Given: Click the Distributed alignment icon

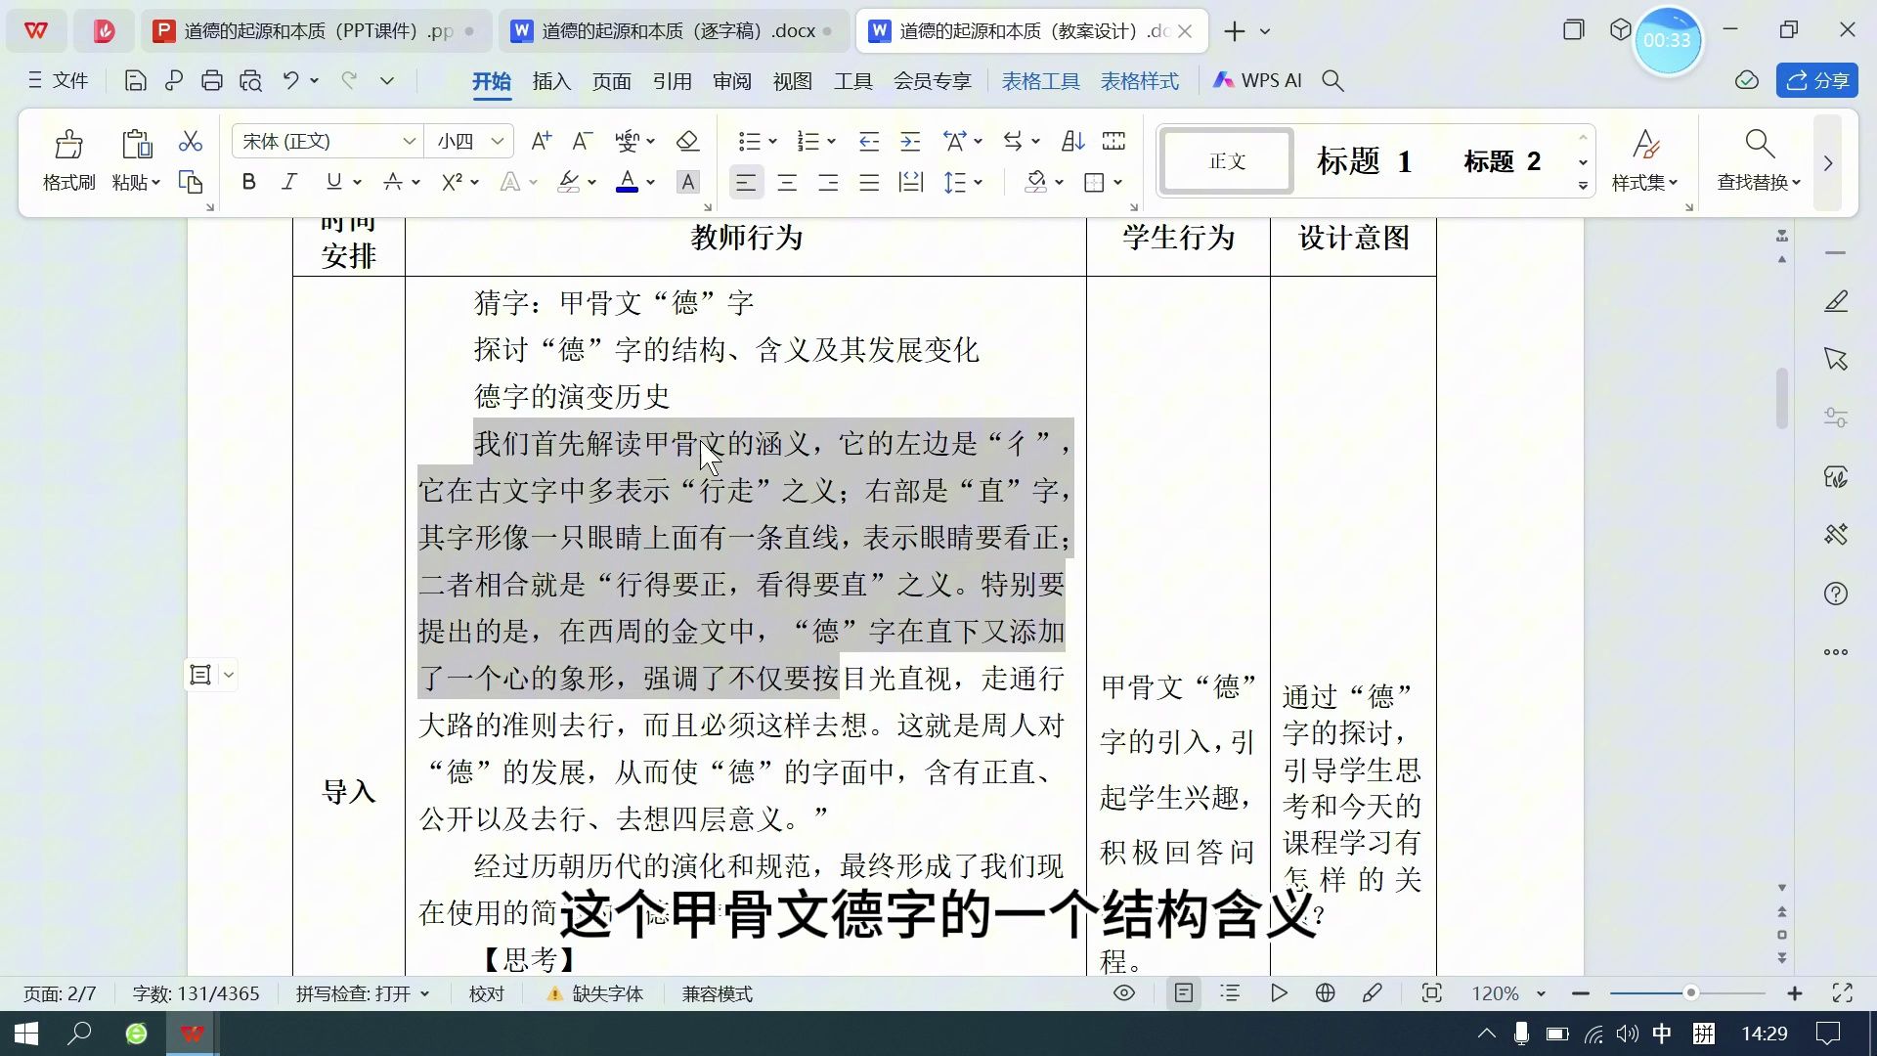Looking at the screenshot, I should coord(911,183).
